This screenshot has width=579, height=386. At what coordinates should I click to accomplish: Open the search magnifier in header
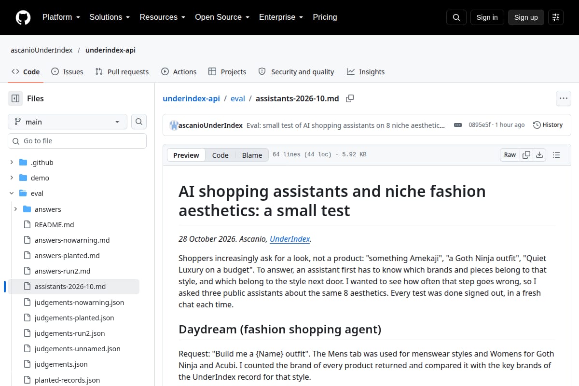tap(456, 17)
